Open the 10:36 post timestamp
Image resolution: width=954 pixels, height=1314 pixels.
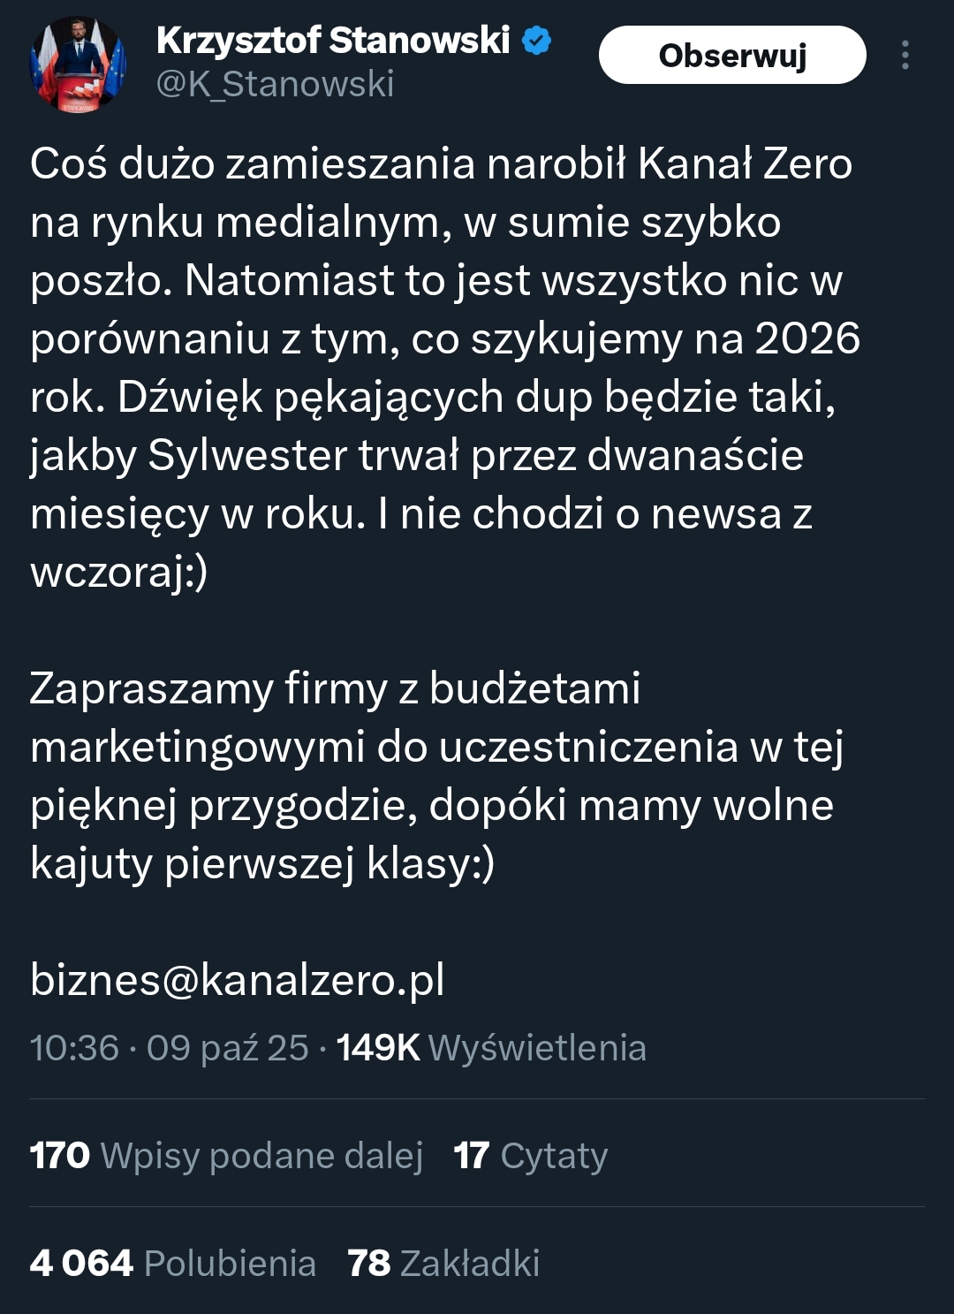click(74, 1048)
